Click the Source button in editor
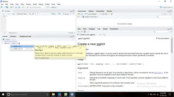This screenshot has height=97, width=174. [x=66, y=14]
